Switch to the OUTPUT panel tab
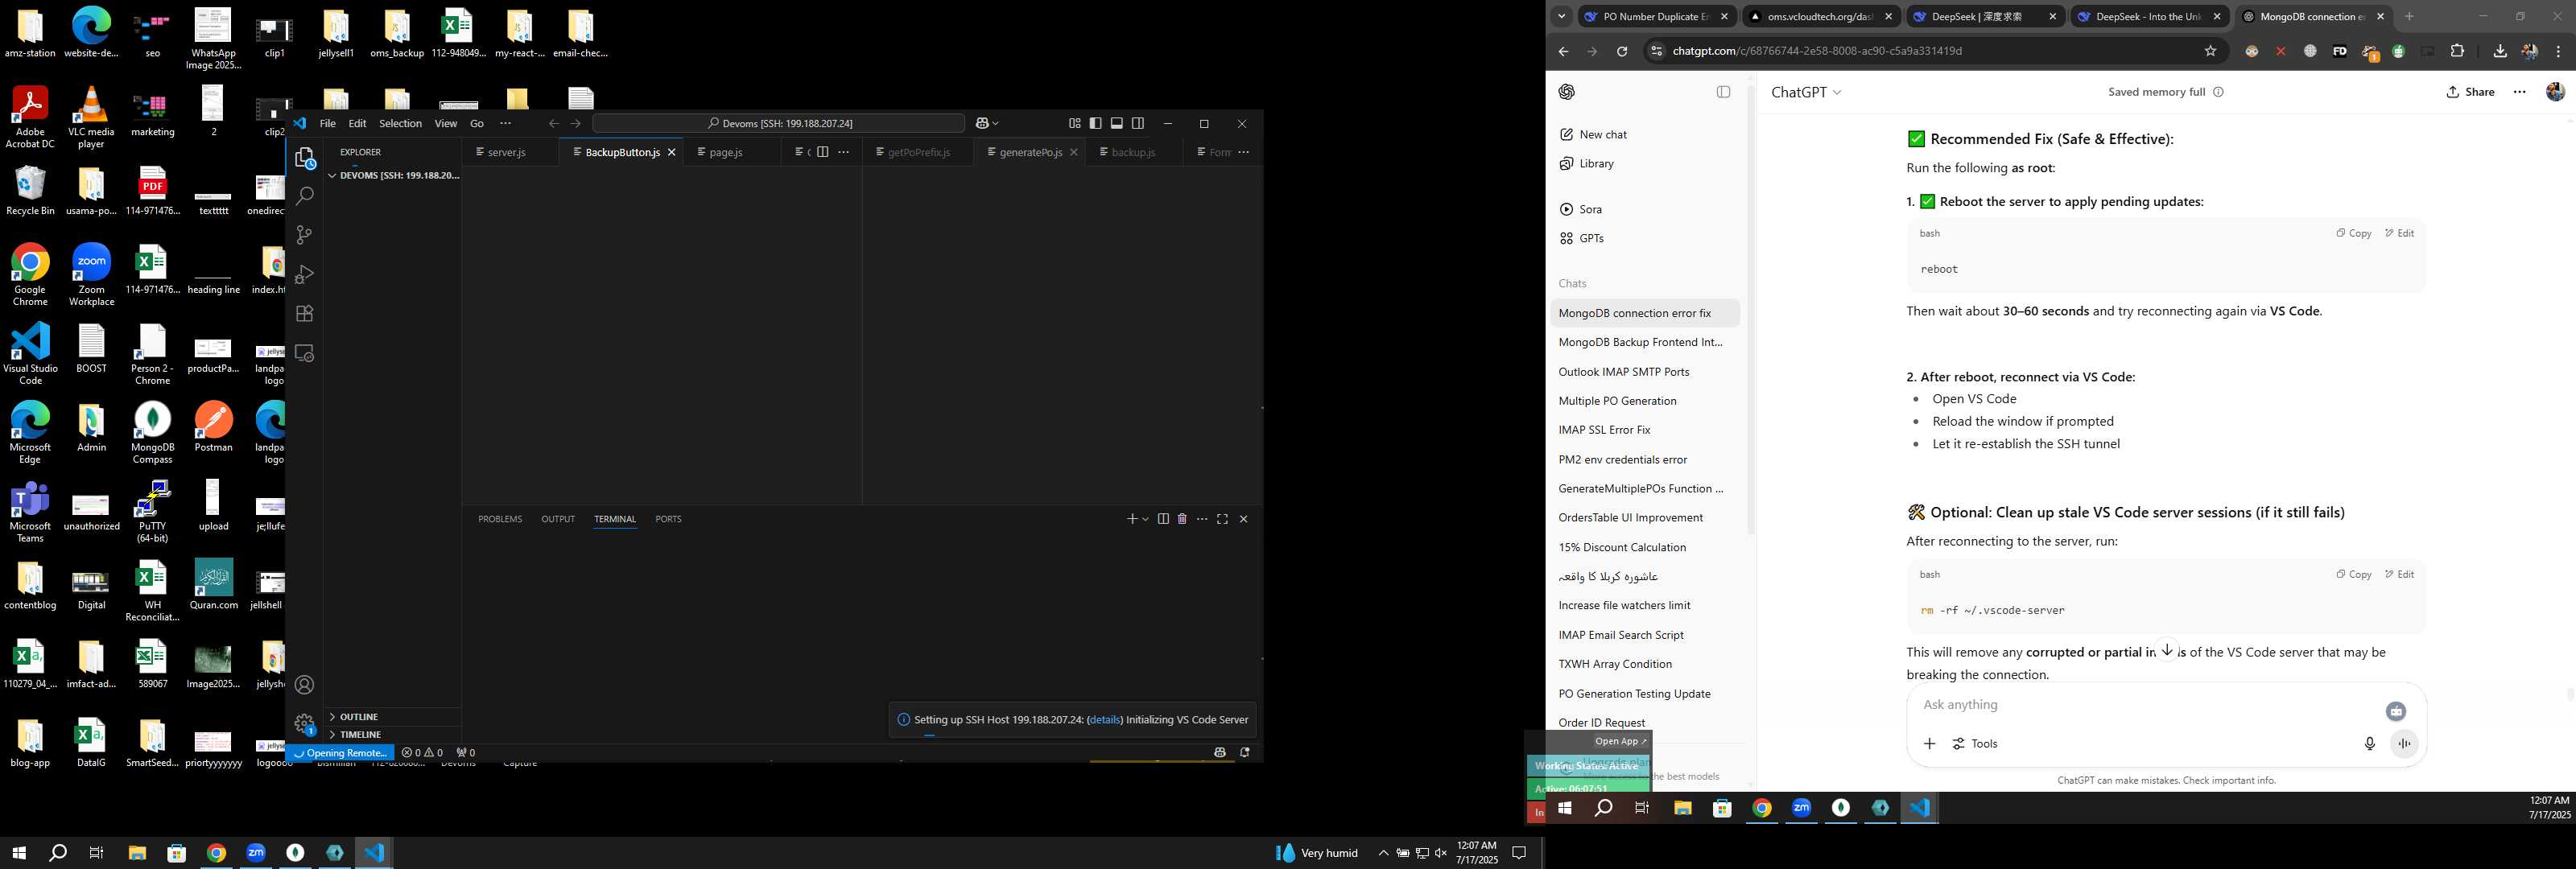Screen dimensions: 2576x869 [x=558, y=519]
